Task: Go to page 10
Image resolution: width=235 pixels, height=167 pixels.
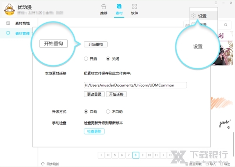Action: click(x=150, y=155)
